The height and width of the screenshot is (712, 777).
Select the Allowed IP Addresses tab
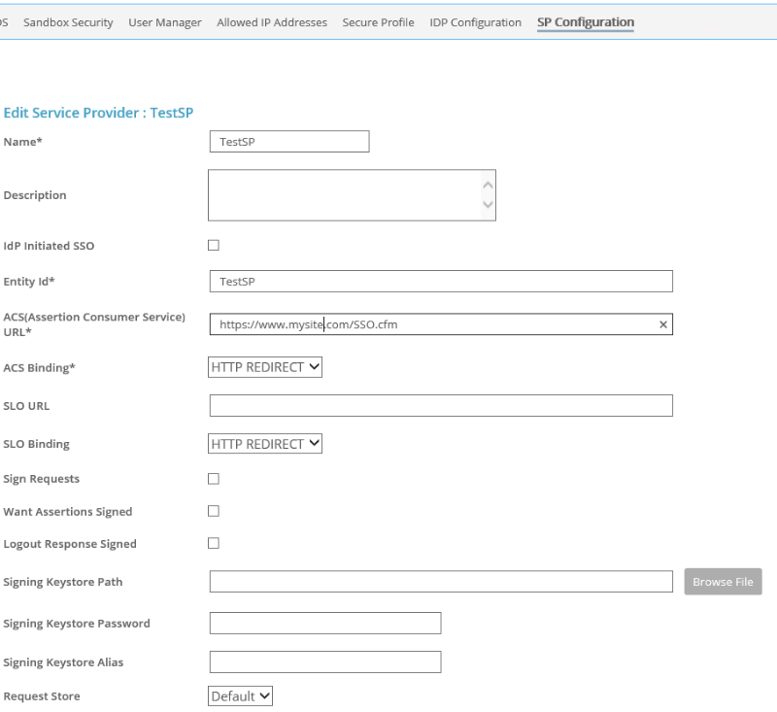coord(272,22)
